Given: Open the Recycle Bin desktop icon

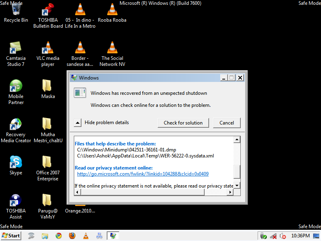Looking at the screenshot, I should (x=16, y=12).
